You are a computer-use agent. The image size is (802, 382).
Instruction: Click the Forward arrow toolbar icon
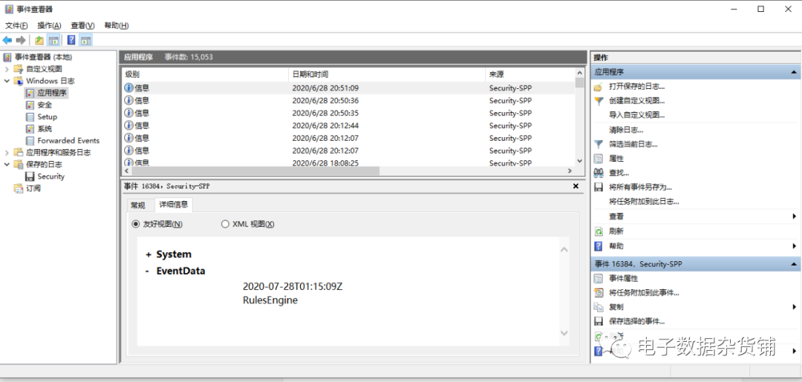pos(21,40)
